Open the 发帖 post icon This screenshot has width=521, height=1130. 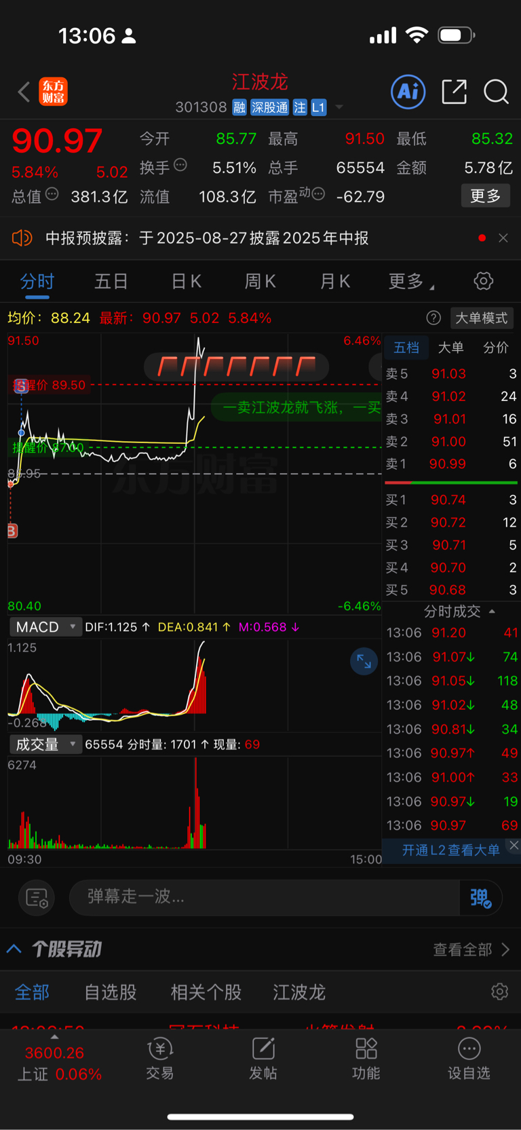[263, 1059]
